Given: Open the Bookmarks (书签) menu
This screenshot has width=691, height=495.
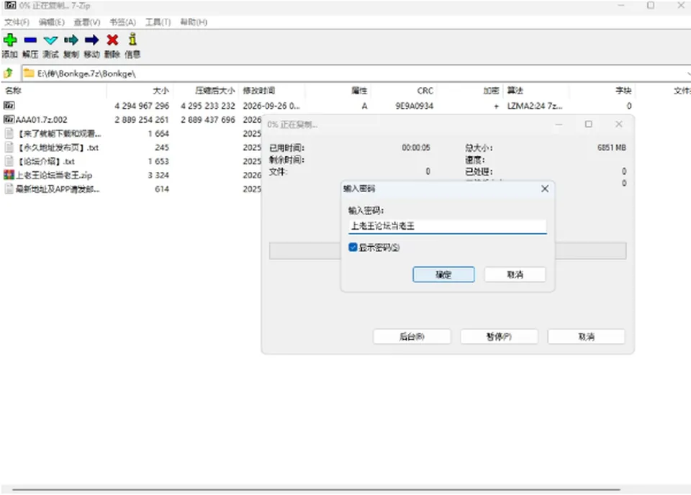Looking at the screenshot, I should pyautogui.click(x=122, y=22).
